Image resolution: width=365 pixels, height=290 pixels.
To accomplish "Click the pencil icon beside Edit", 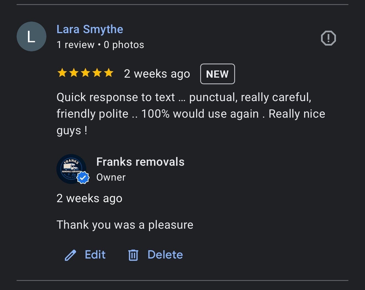I will coord(71,255).
